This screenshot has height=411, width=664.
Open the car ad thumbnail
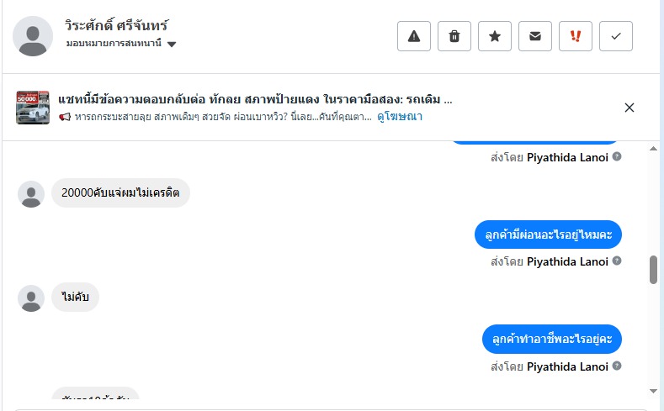pyautogui.click(x=33, y=108)
